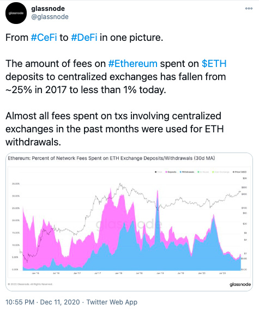Toggle the Total series in chart legend
Screen dimensions: 259x311
pyautogui.click(x=159, y=172)
